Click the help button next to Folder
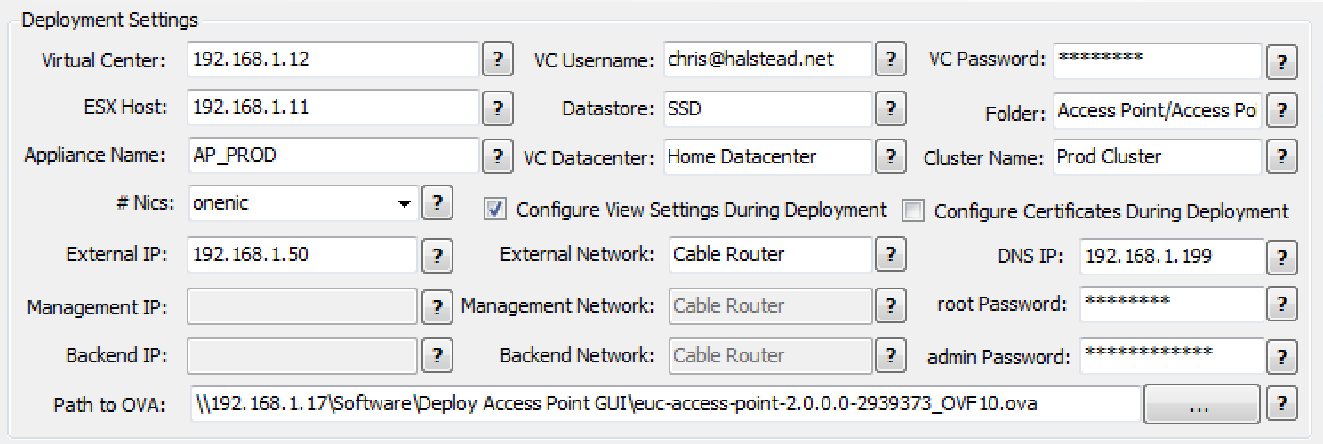The height and width of the screenshot is (444, 1323). click(x=1281, y=112)
